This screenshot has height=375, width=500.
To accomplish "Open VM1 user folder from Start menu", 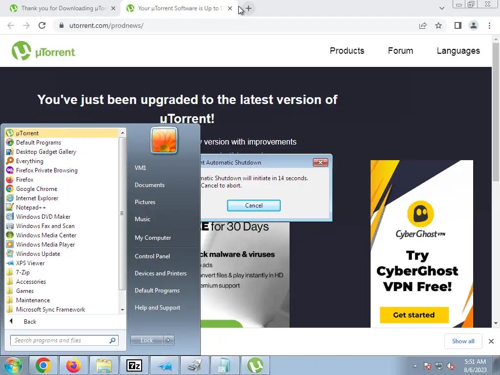I will [x=140, y=168].
